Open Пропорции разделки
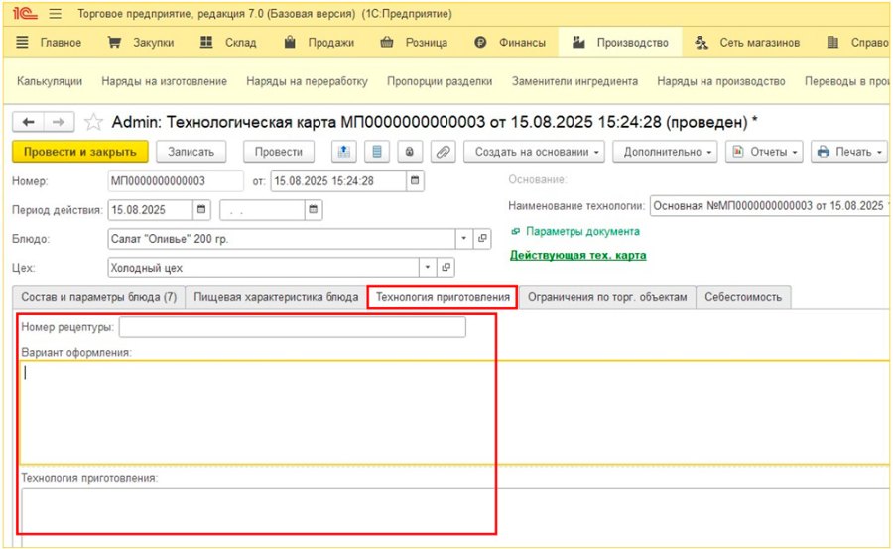This screenshot has height=549, width=893. tap(440, 81)
